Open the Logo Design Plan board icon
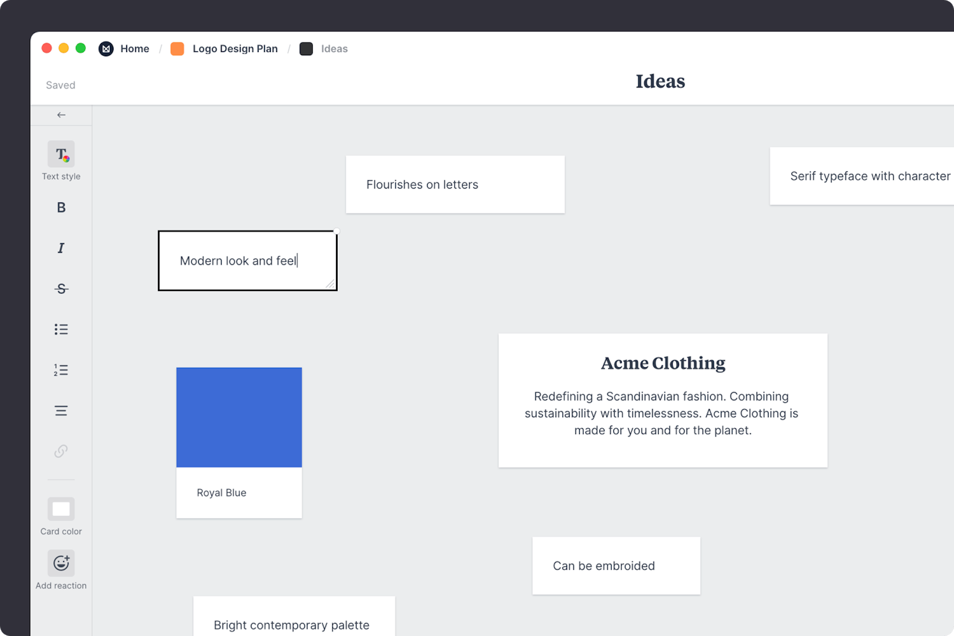 176,48
